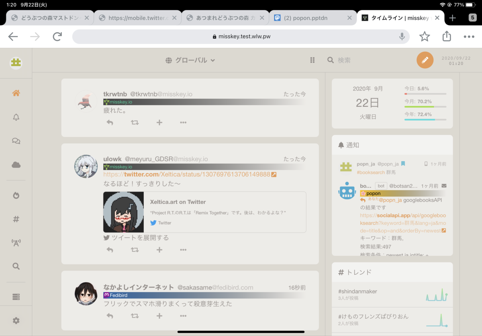Open socialapi.app googlebooks link
The width and height of the screenshot is (482, 336).
point(402,223)
